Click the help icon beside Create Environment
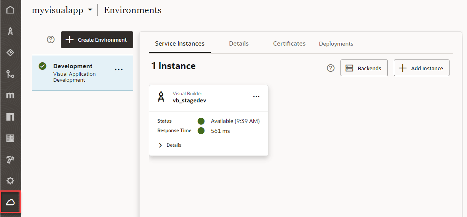Screen dimensions: 467x217 pyautogui.click(x=51, y=40)
